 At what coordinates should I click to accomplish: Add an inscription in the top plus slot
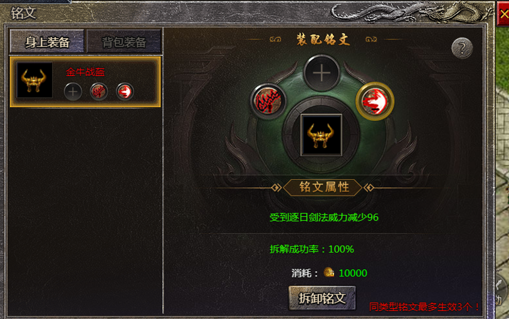322,73
